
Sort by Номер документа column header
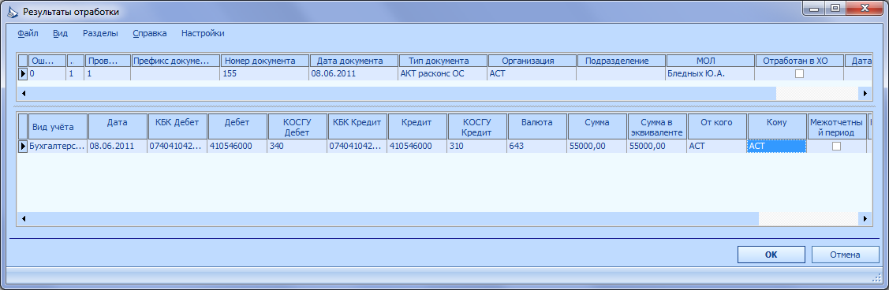(265, 61)
